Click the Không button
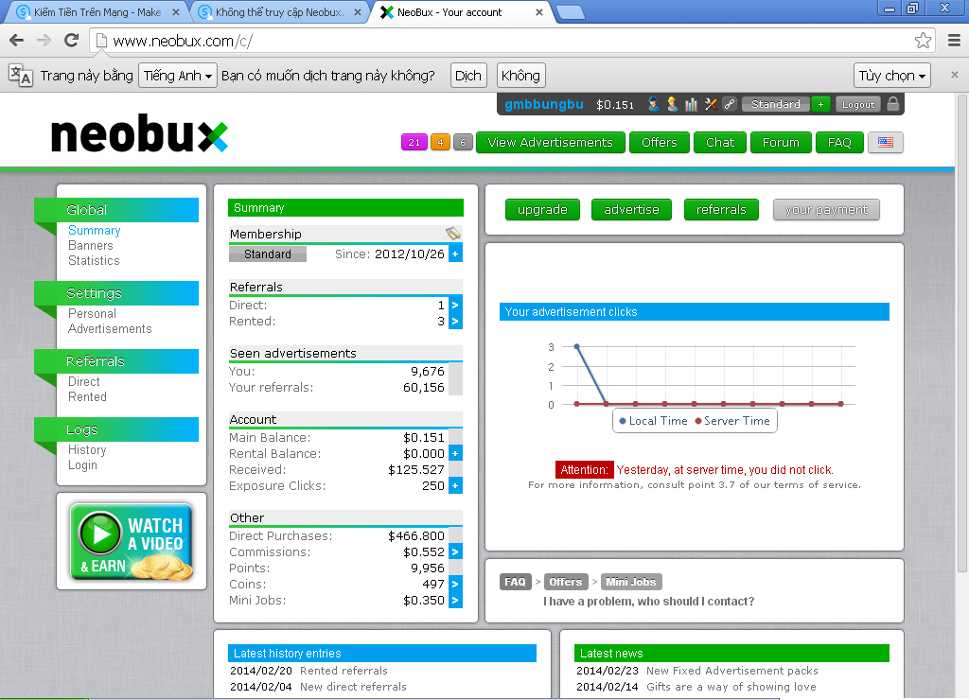The width and height of the screenshot is (969, 700). (521, 76)
